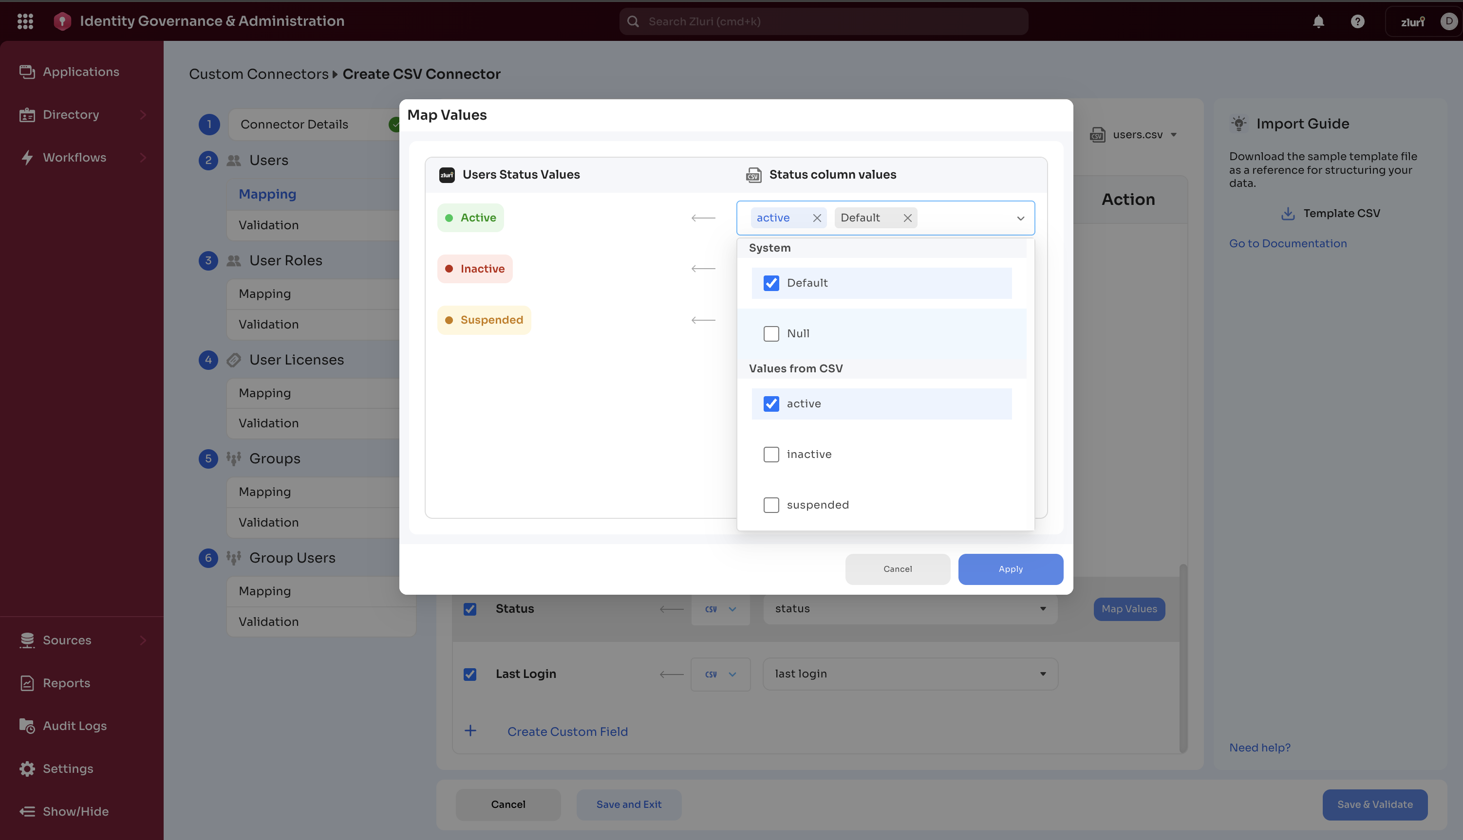Image resolution: width=1463 pixels, height=840 pixels.
Task: Open the Go to Documentation link
Action: pos(1288,243)
